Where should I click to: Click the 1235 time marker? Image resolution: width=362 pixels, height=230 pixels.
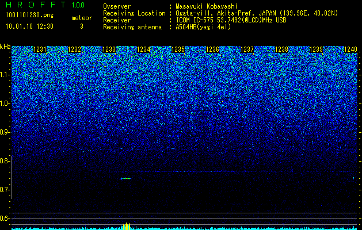(x=178, y=49)
